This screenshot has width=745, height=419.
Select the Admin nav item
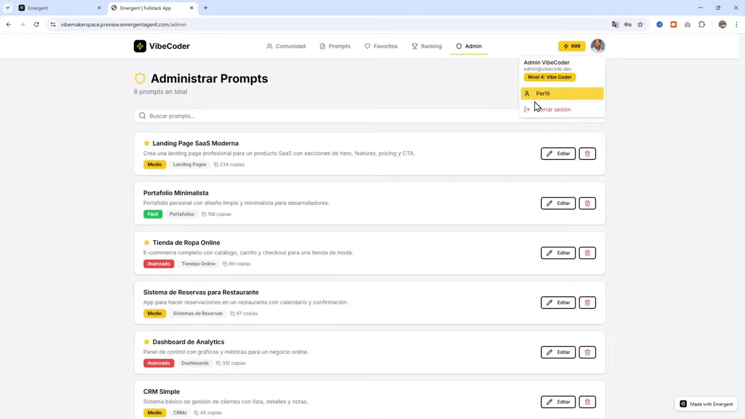click(469, 46)
